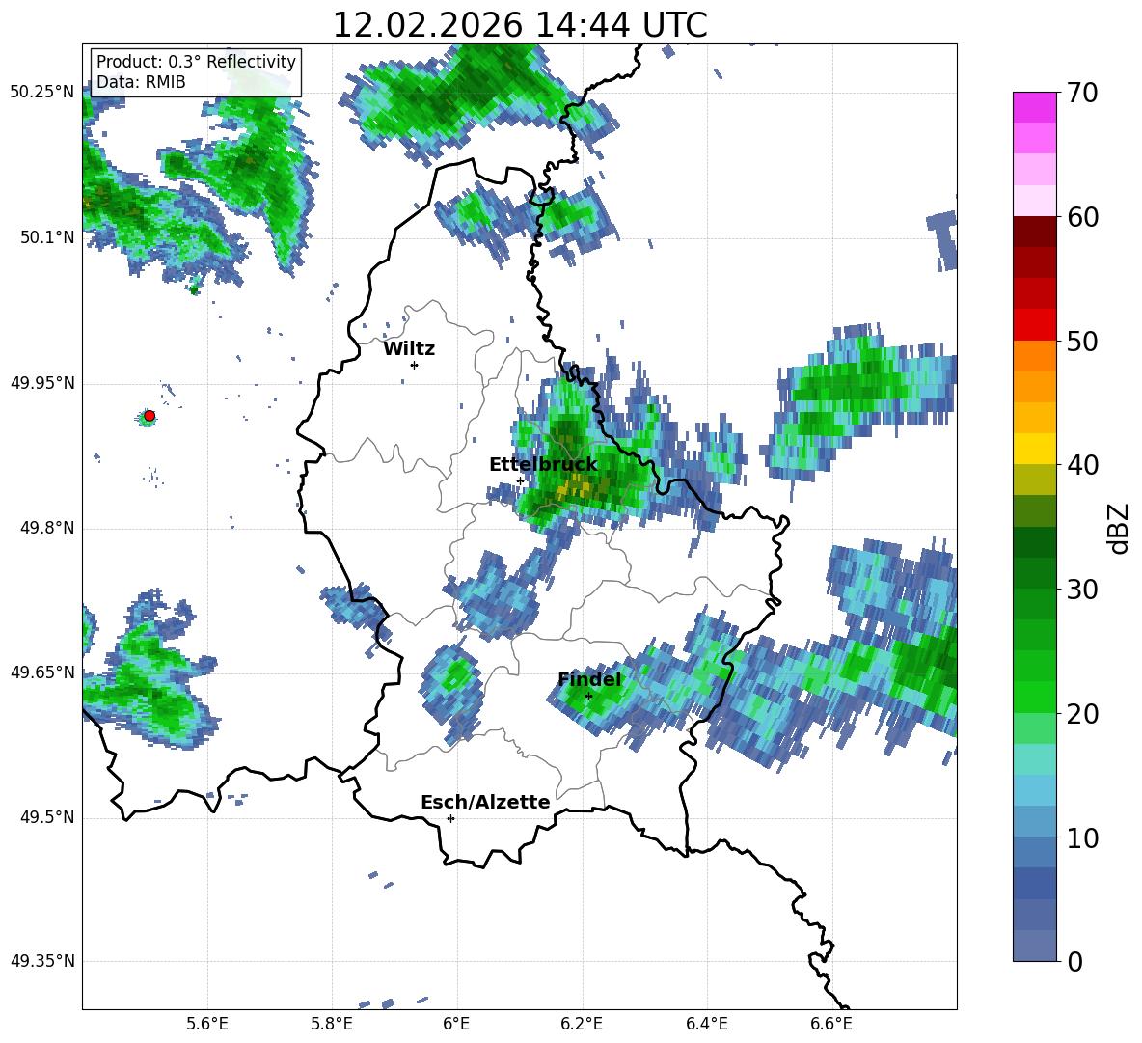Click the 0 tick label on colorbar
The height and width of the screenshot is (1043, 1142).
pyautogui.click(x=1074, y=961)
